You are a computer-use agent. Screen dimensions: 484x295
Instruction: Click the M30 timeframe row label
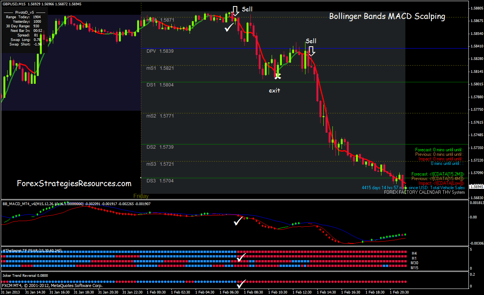pyautogui.click(x=414, y=262)
